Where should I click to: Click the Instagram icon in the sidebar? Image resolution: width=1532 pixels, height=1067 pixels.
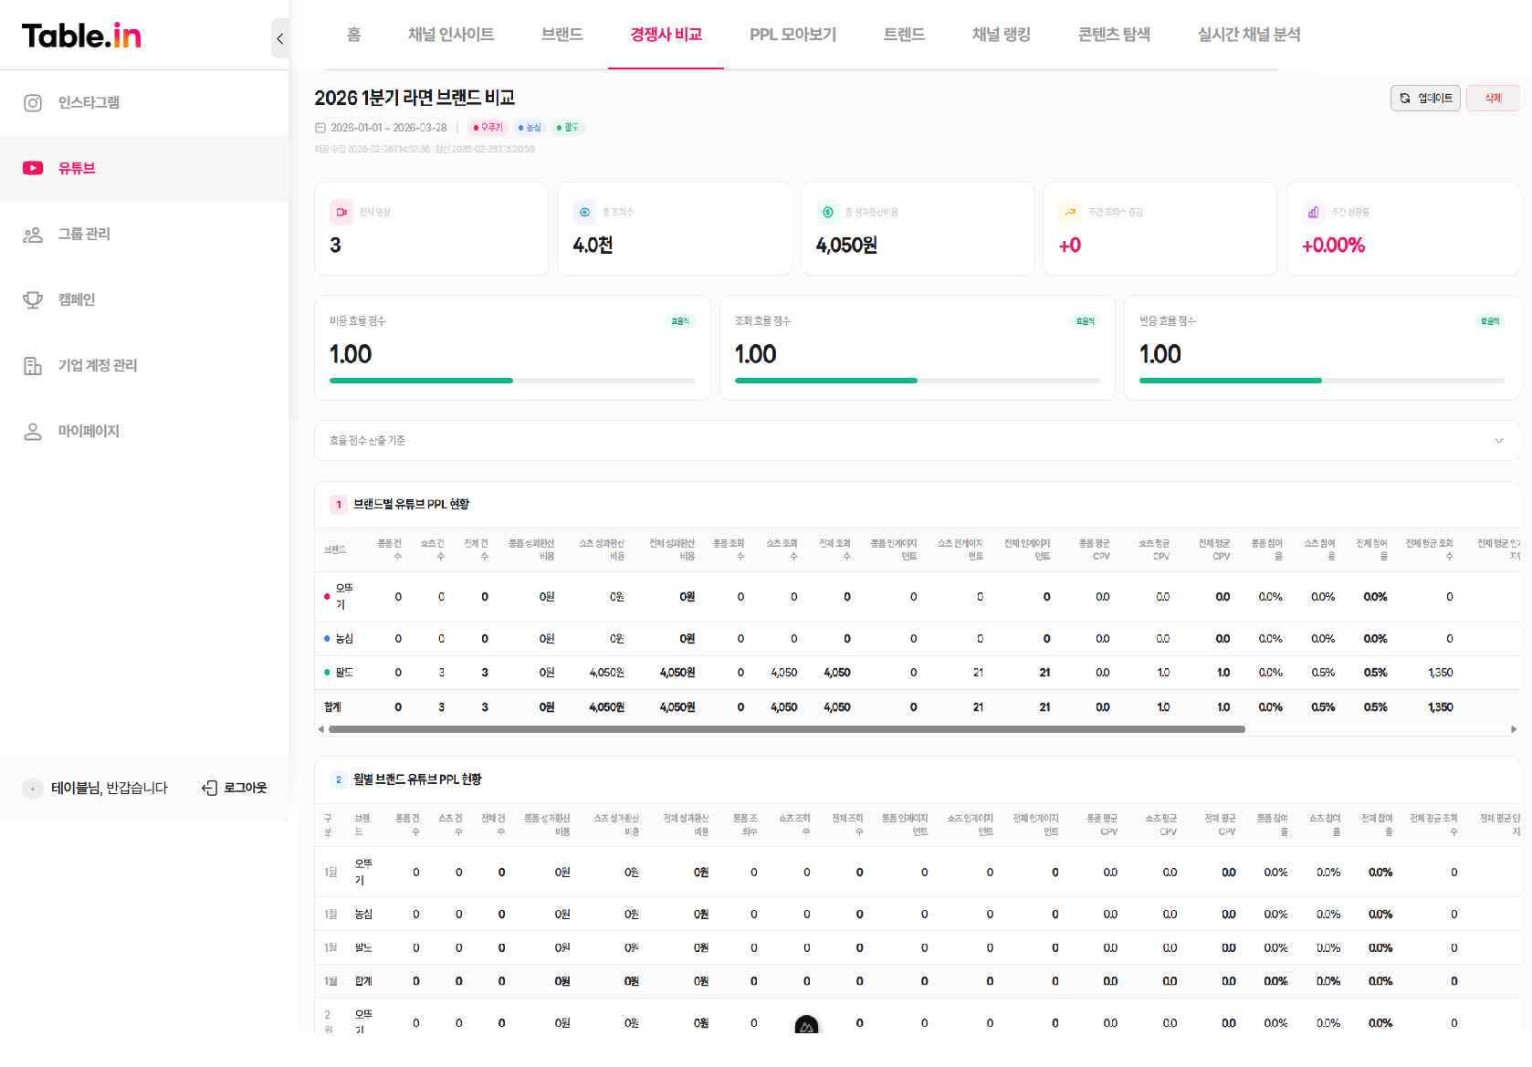pos(33,103)
